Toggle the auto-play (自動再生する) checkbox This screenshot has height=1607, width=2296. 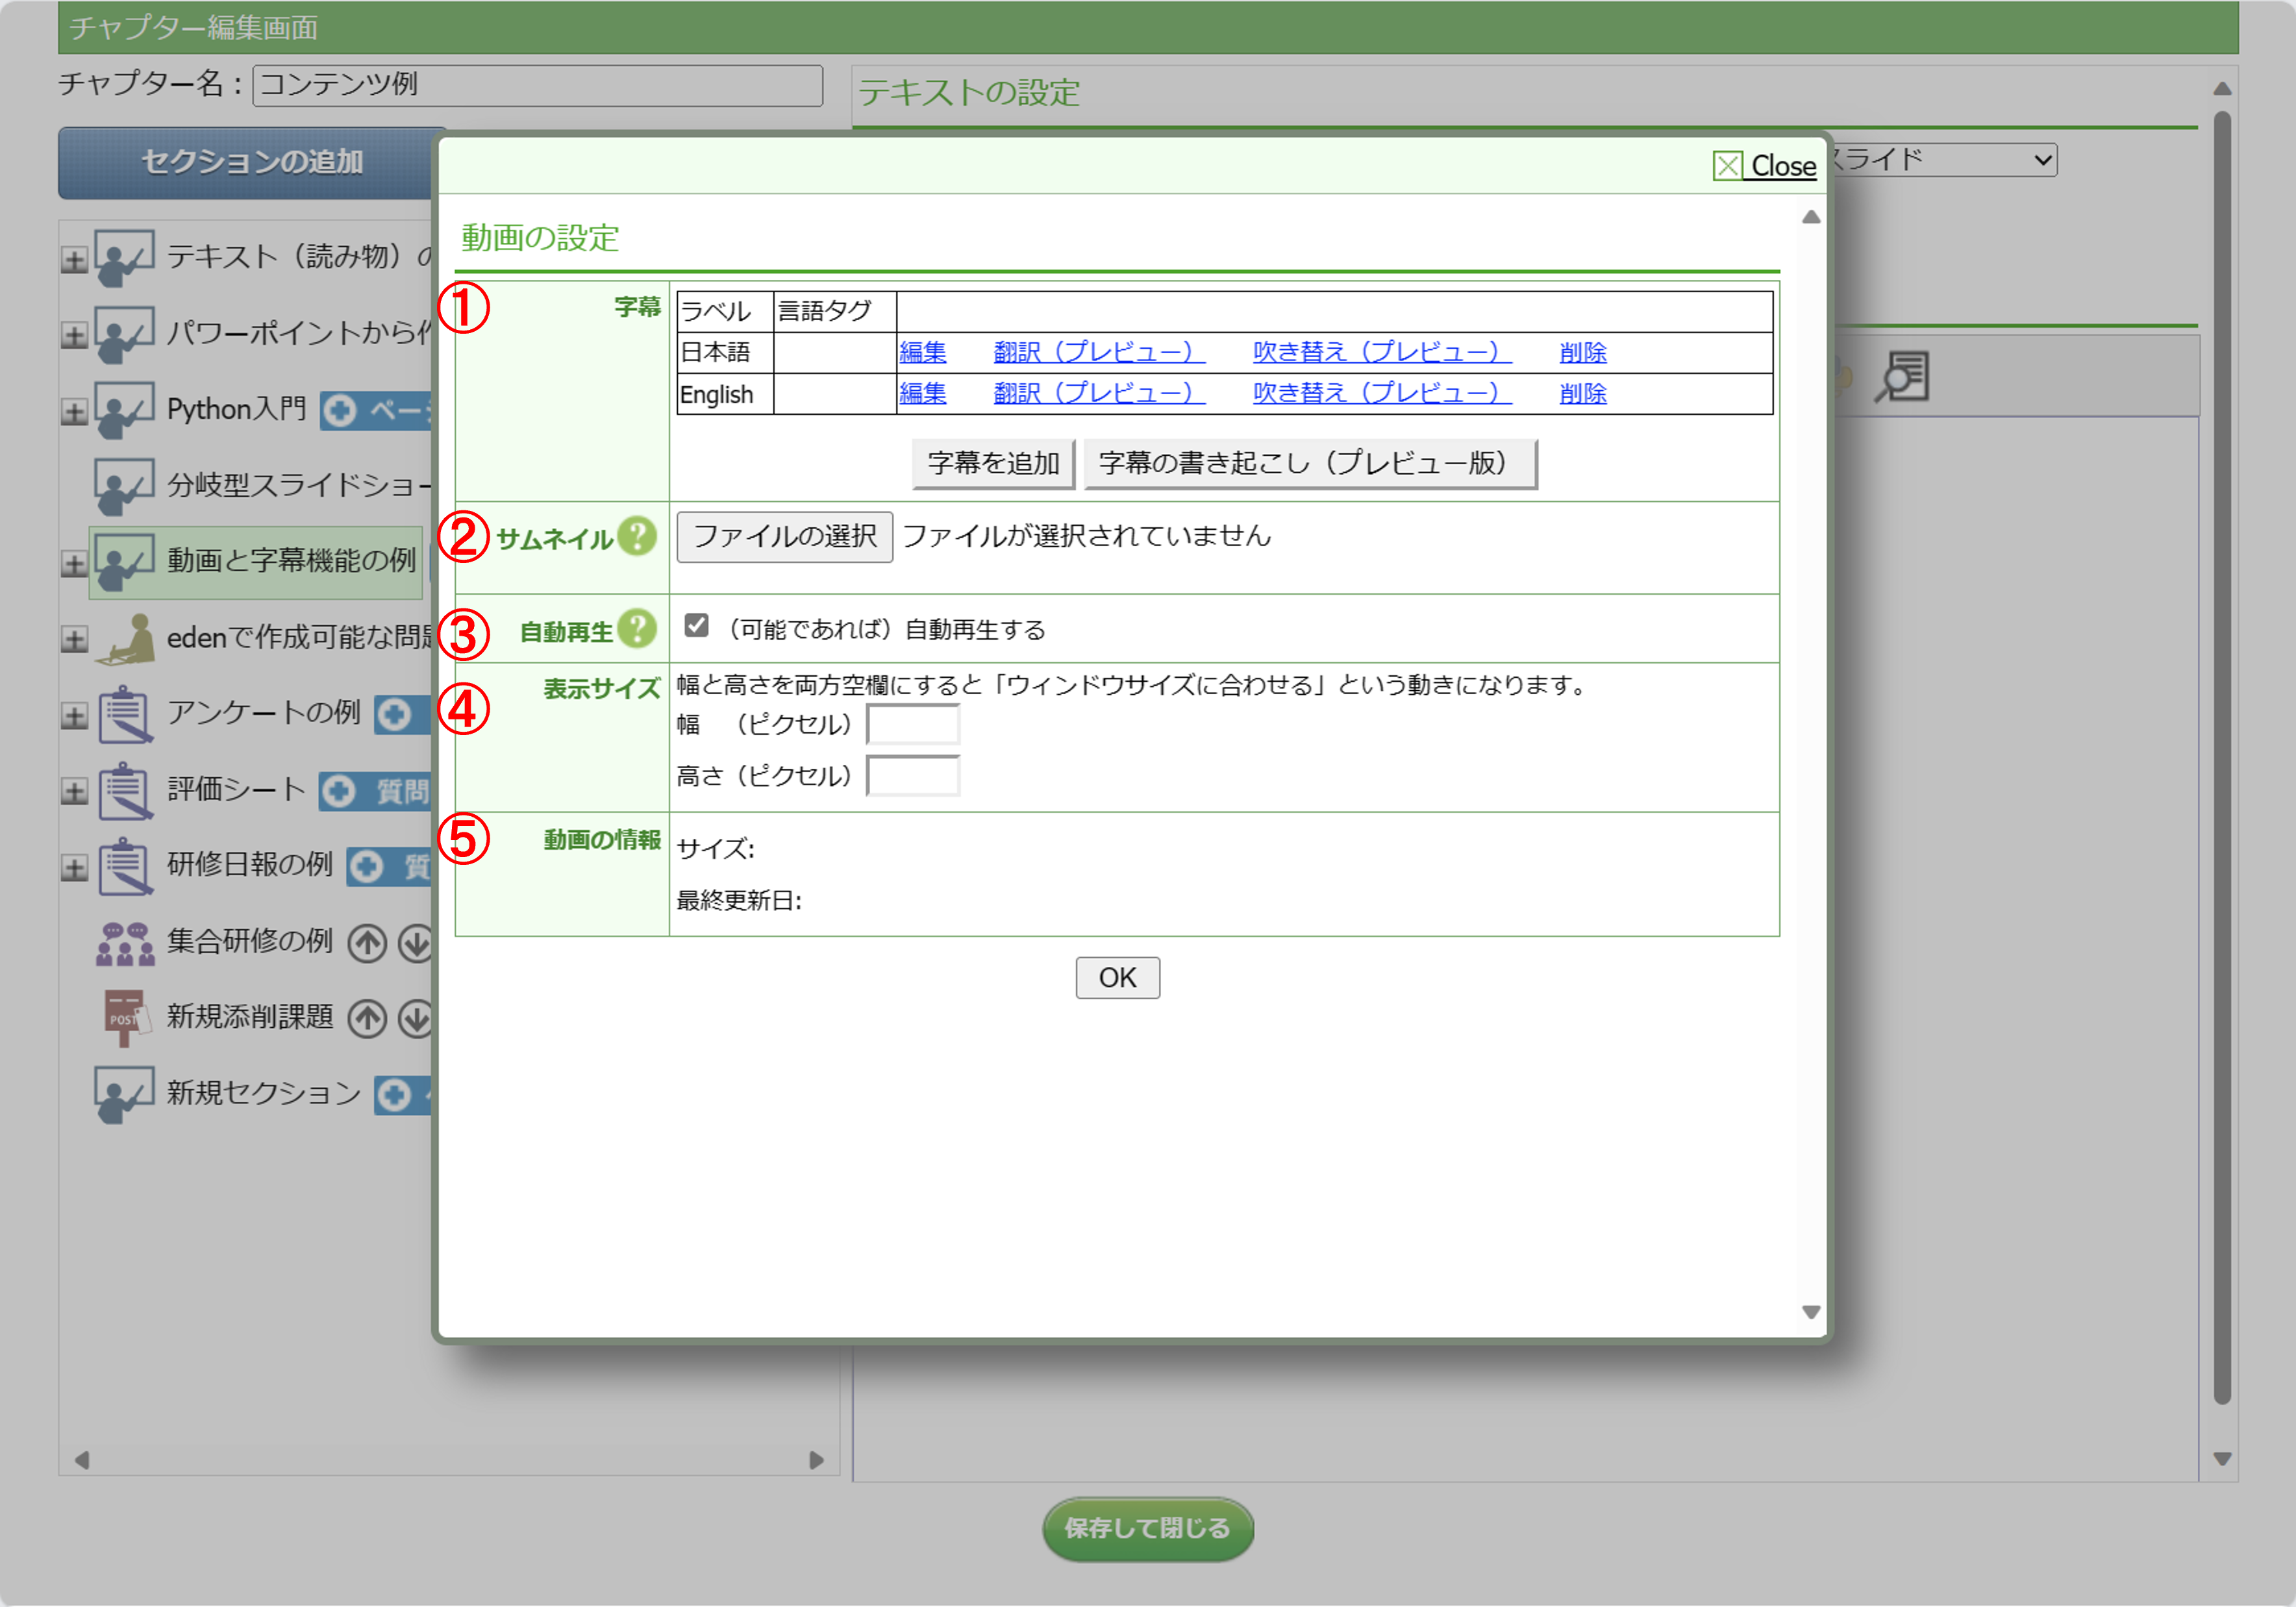(x=697, y=626)
